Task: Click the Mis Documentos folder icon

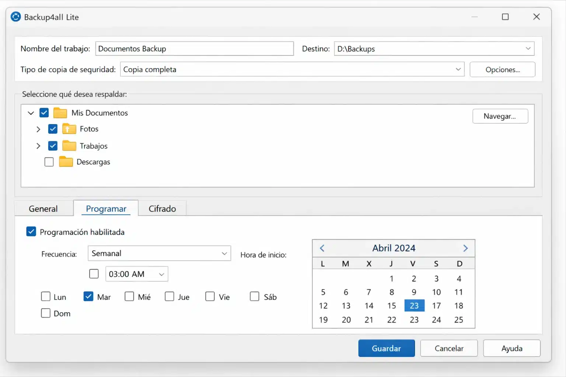Action: (x=60, y=113)
